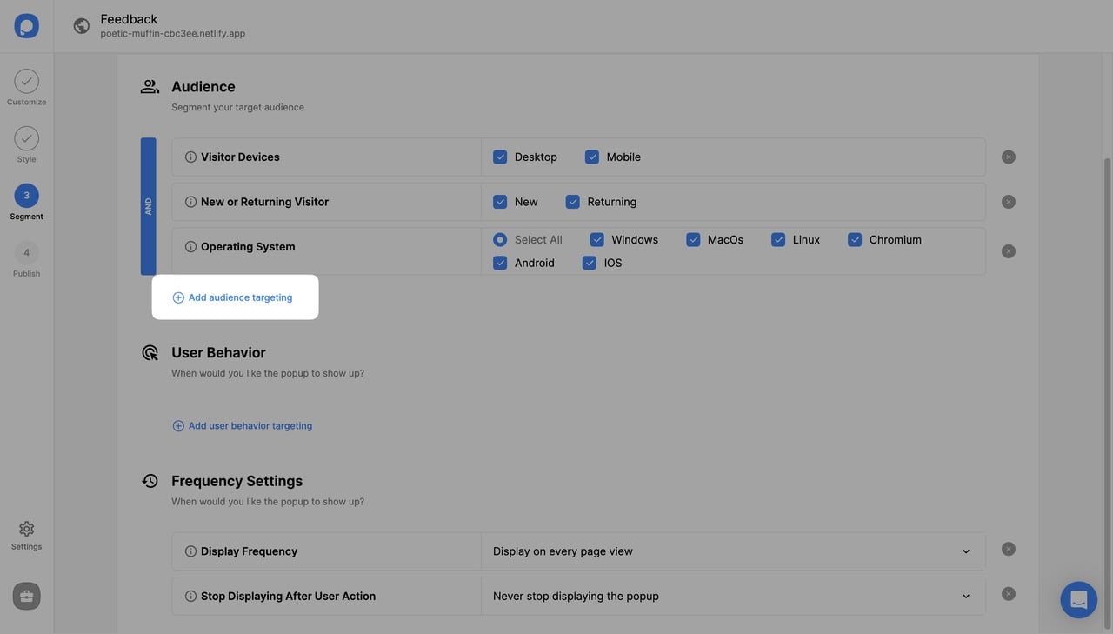Viewport: 1113px width, 634px height.
Task: Open the briefcase icon in sidebar
Action: tap(26, 596)
